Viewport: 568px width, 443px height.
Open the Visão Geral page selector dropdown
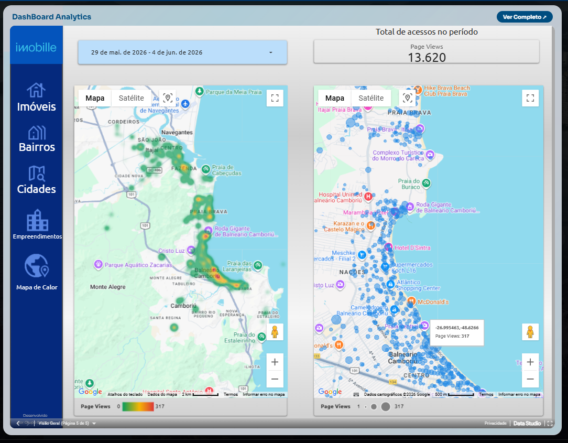coord(67,423)
